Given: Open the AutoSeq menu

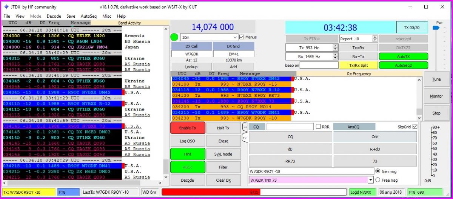Looking at the screenshot, I should 88,16.
